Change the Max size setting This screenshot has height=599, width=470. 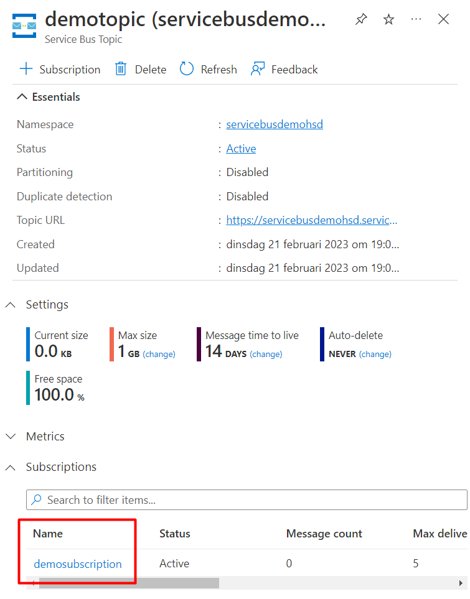point(159,354)
